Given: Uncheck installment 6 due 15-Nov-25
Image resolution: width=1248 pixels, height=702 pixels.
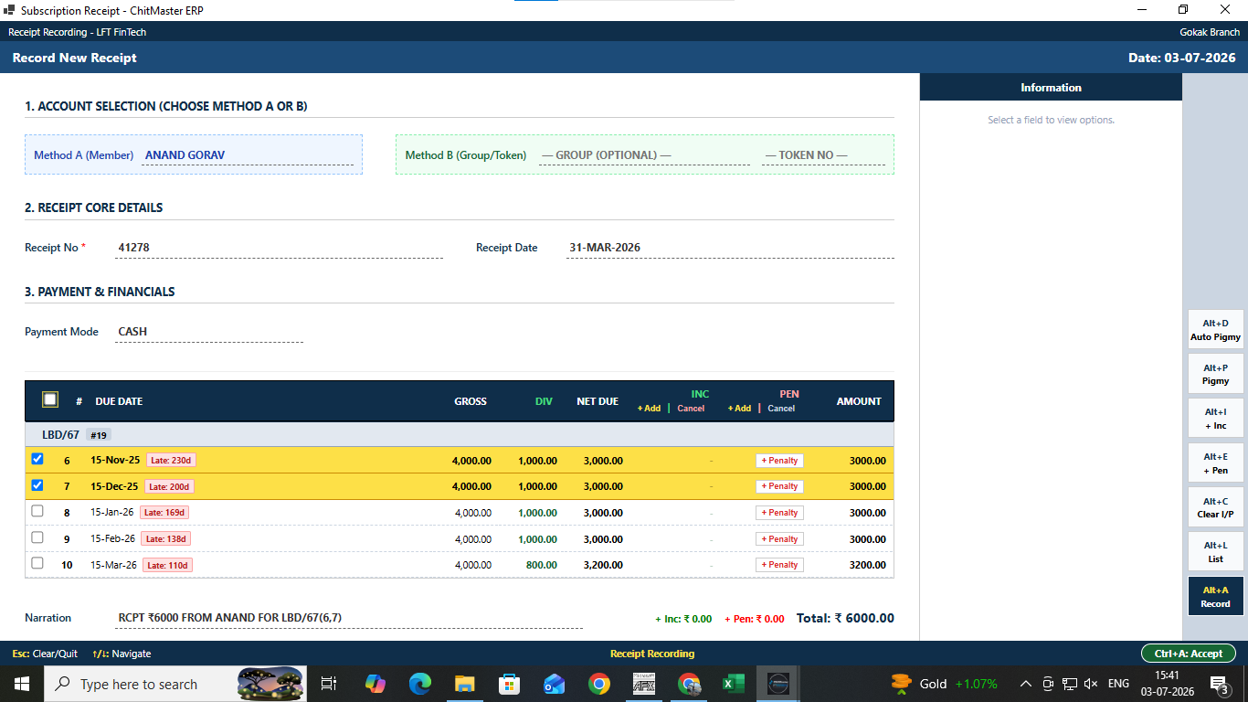Looking at the screenshot, I should click(37, 459).
